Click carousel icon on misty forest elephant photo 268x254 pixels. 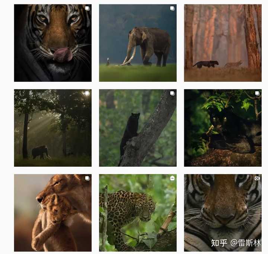click(87, 93)
